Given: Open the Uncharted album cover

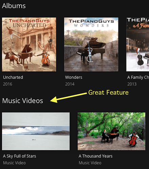Looking at the screenshot, I should point(29,44).
